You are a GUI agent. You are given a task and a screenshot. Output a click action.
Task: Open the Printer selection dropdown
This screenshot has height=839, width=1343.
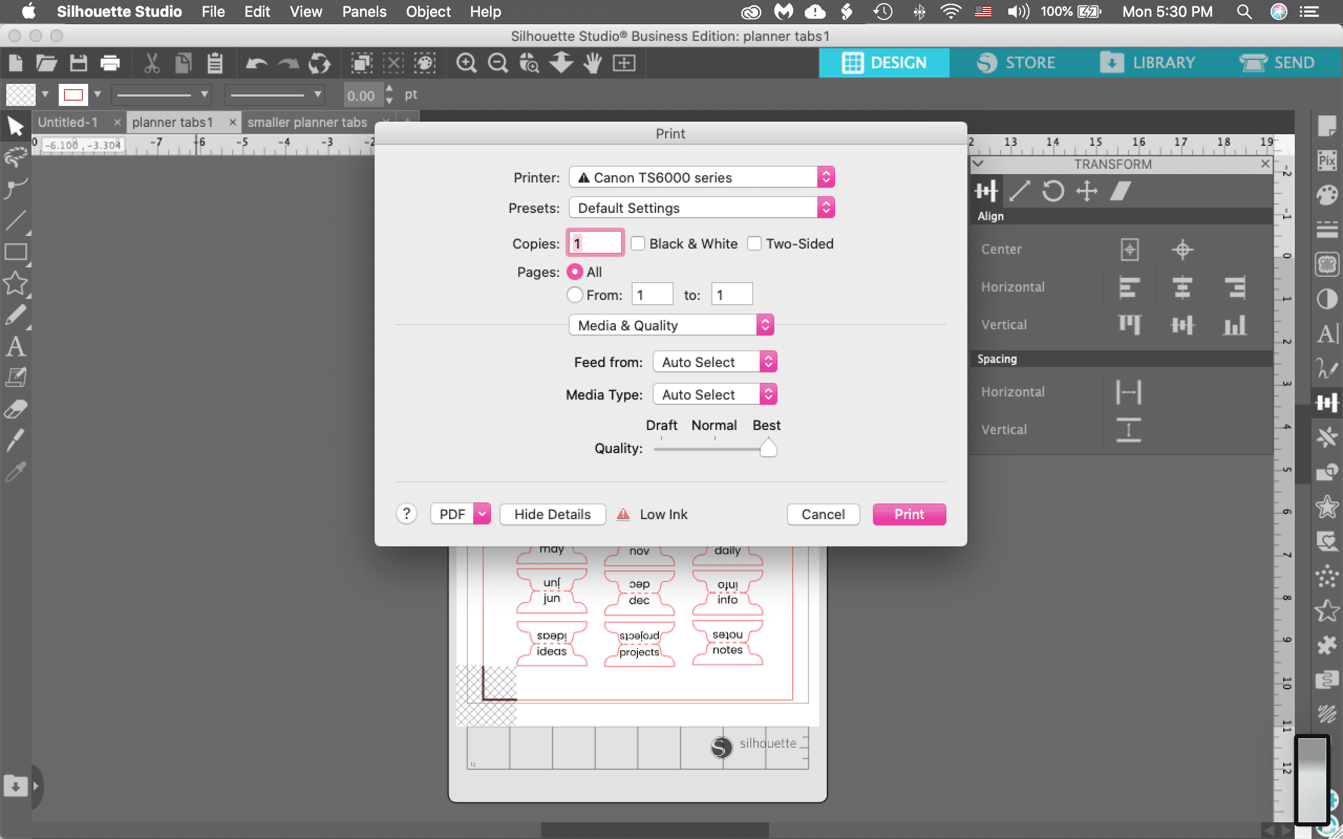[701, 178]
